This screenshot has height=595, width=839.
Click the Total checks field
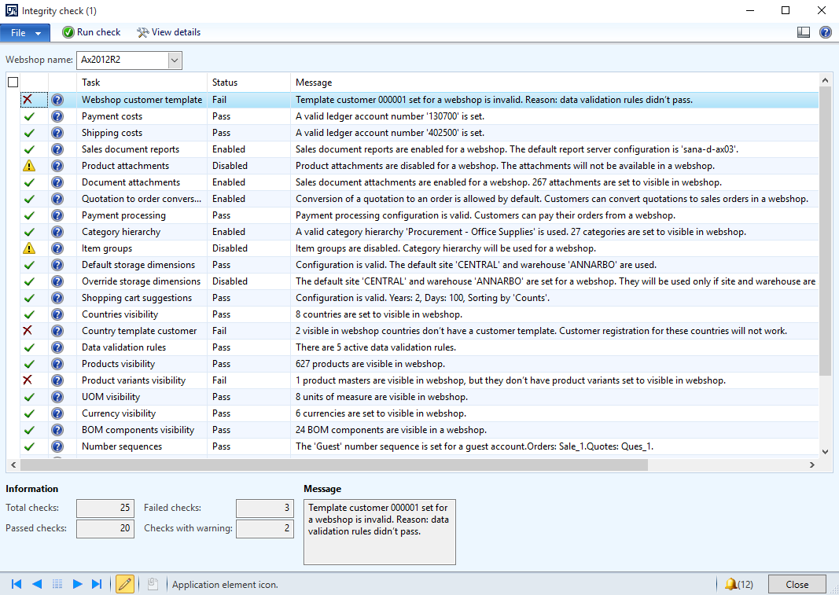(x=105, y=508)
